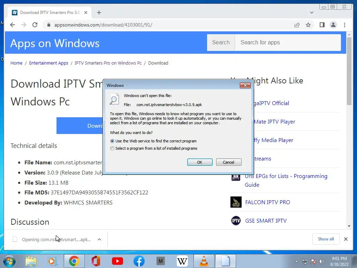Select 'Select a program from a list' option
357x268 pixels.
pyautogui.click(x=112, y=148)
